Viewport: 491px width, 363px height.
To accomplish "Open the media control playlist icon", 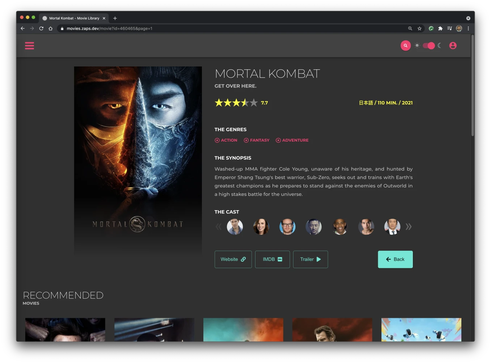I will coord(449,29).
